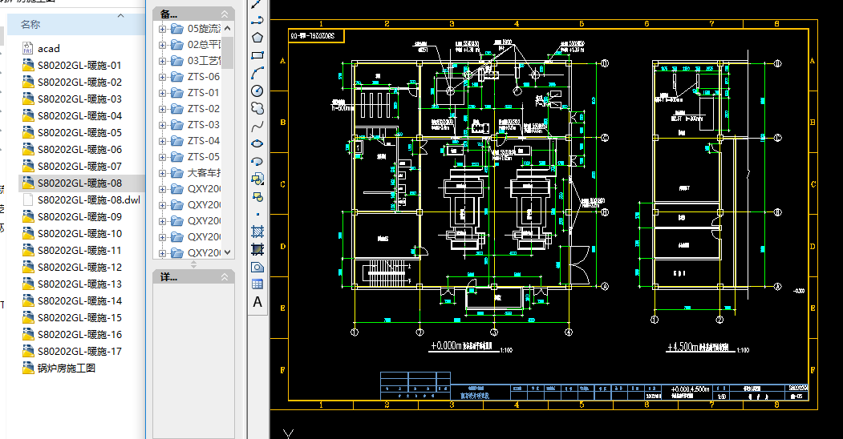Click the Table tool icon
843x439 pixels.
pyautogui.click(x=257, y=284)
